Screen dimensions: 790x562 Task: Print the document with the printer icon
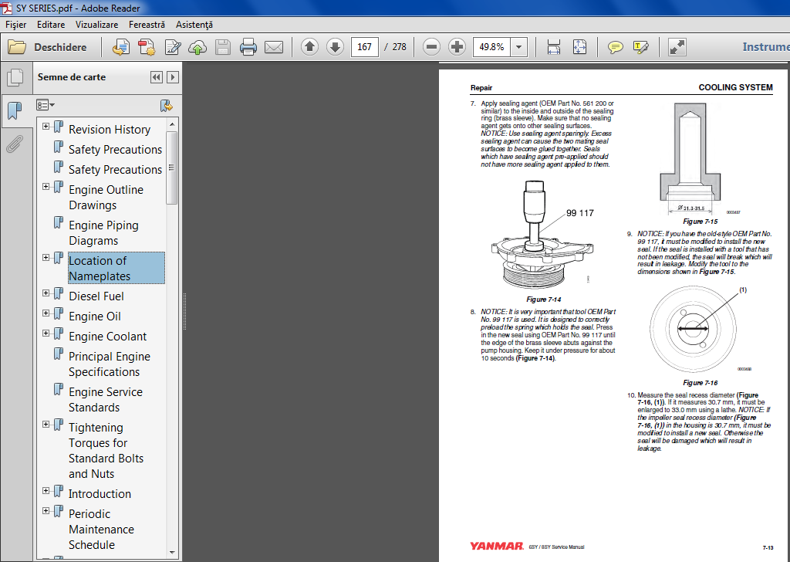tap(248, 47)
